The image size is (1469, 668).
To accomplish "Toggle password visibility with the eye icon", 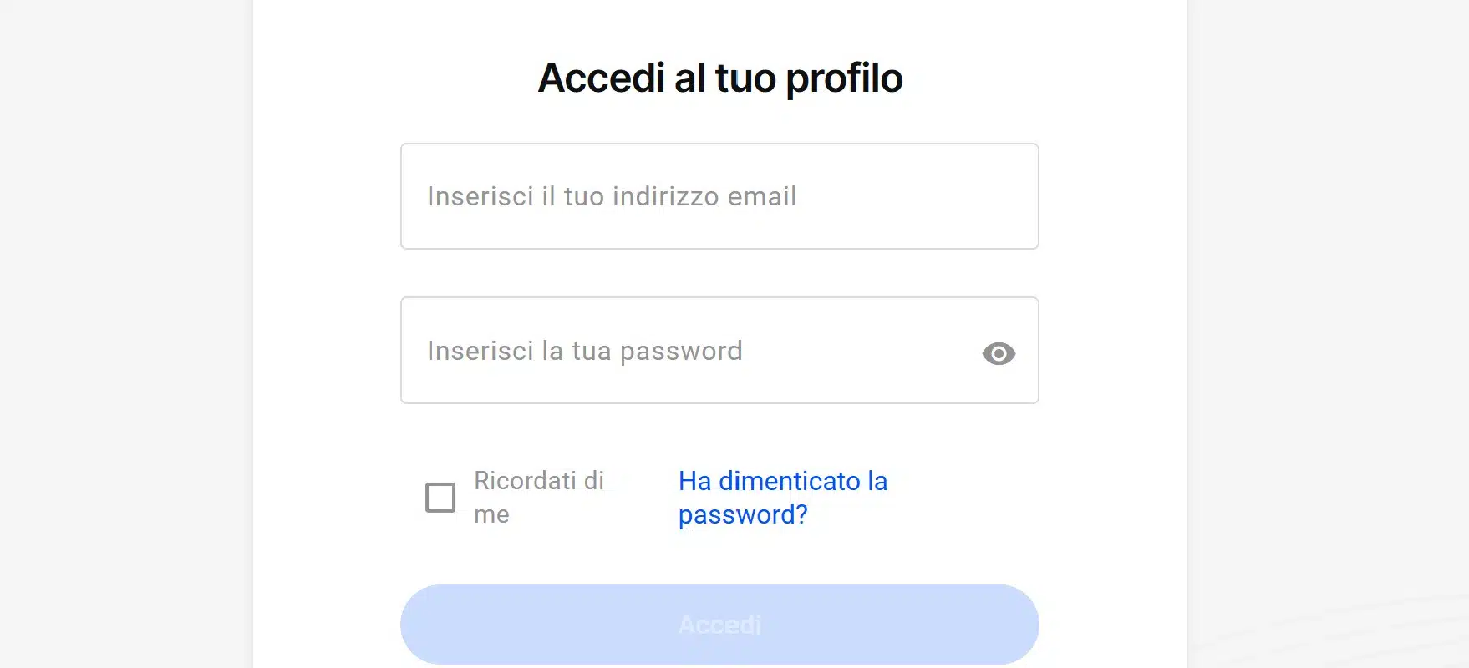I will coord(999,354).
